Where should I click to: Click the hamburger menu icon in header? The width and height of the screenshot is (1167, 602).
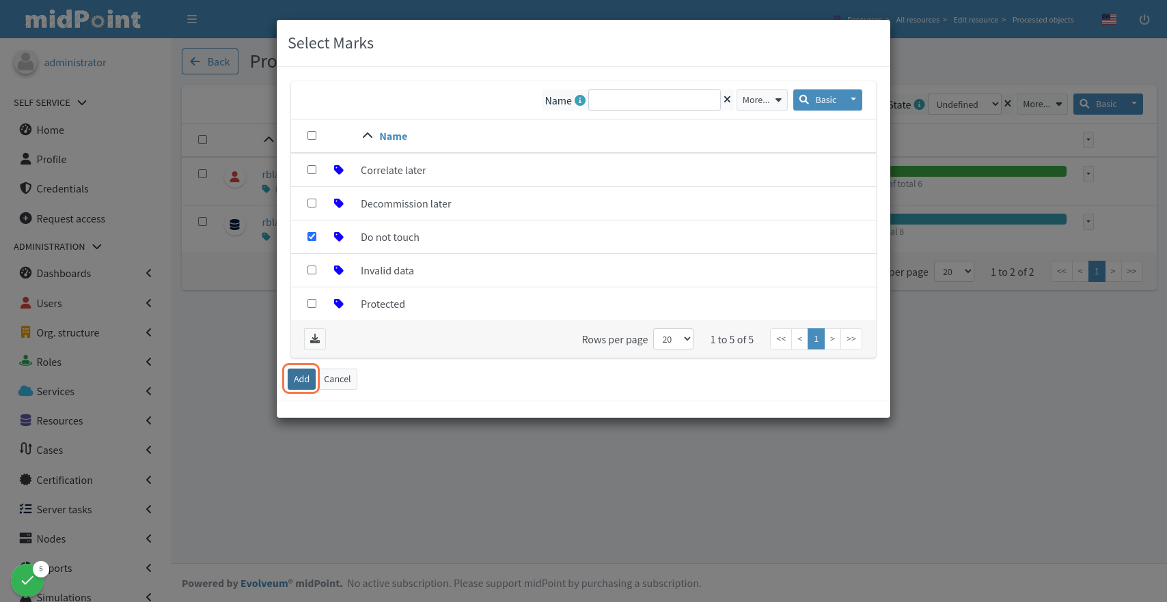click(x=192, y=19)
